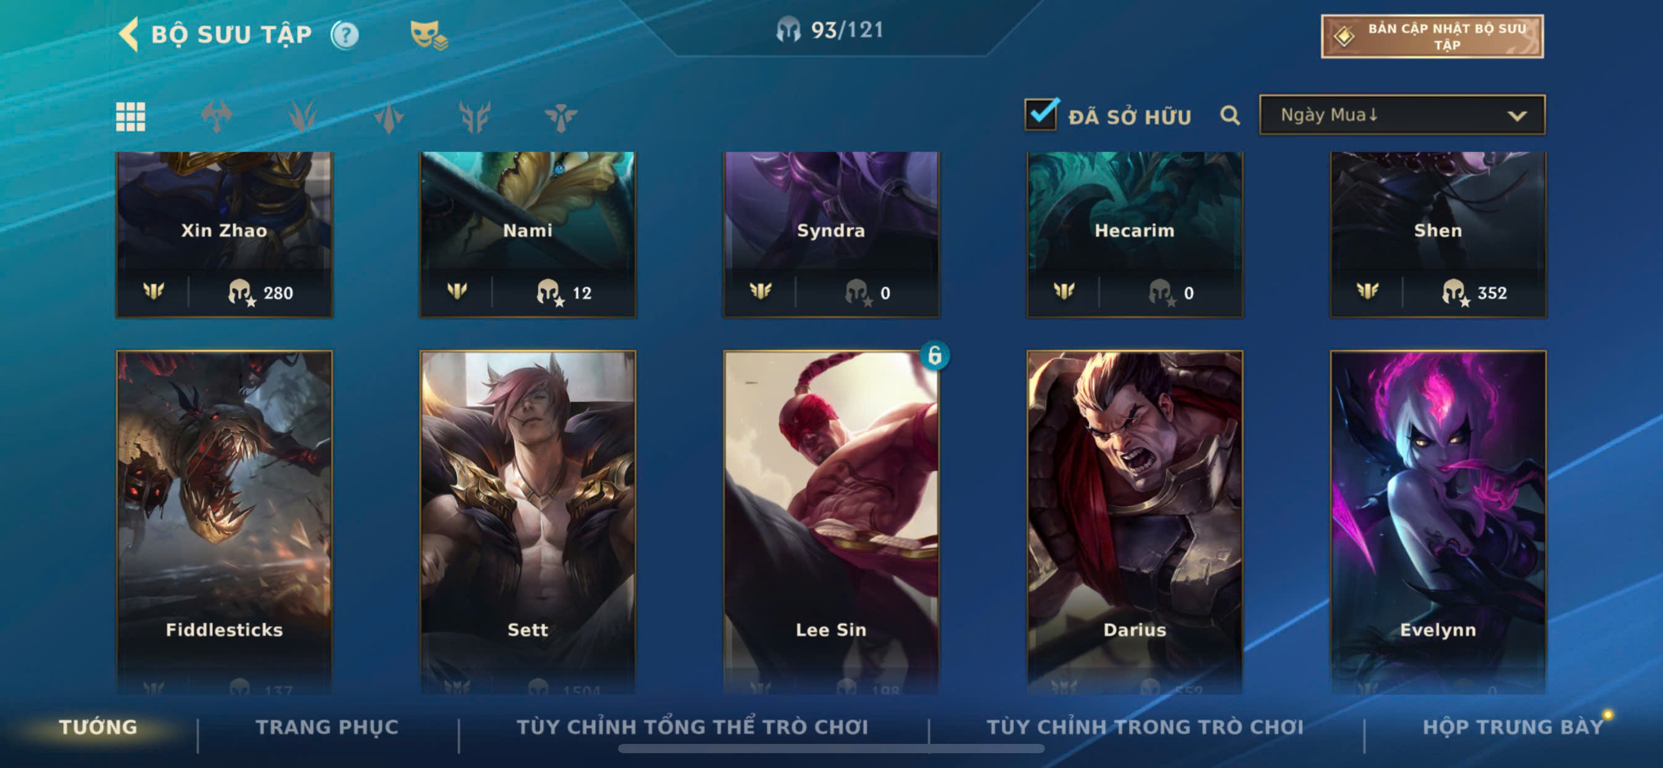The height and width of the screenshot is (768, 1663).
Task: Filter champions by the Assassin role icon
Action: click(389, 117)
